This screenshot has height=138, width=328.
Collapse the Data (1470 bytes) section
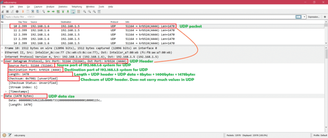coord(3,96)
